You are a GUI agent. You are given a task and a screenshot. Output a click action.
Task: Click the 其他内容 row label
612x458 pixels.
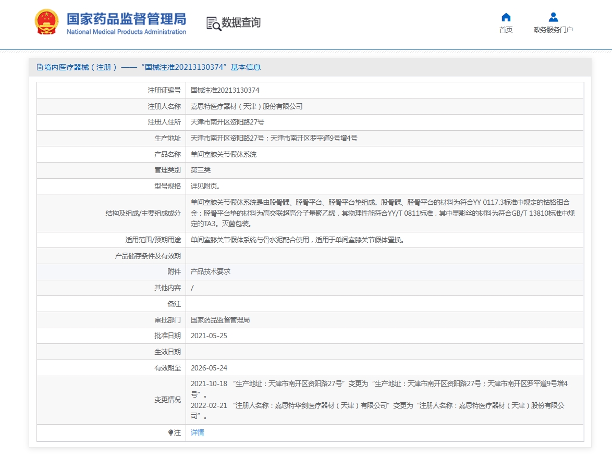click(167, 288)
